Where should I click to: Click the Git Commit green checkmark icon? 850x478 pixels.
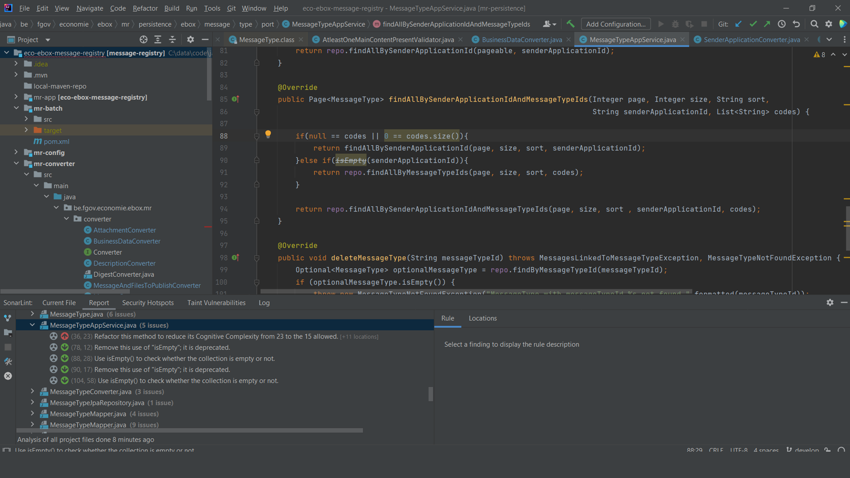[x=753, y=24]
